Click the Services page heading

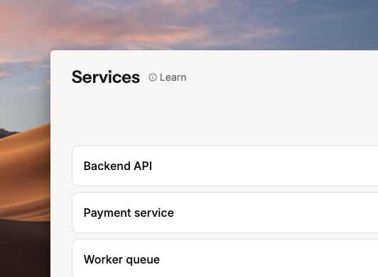106,77
